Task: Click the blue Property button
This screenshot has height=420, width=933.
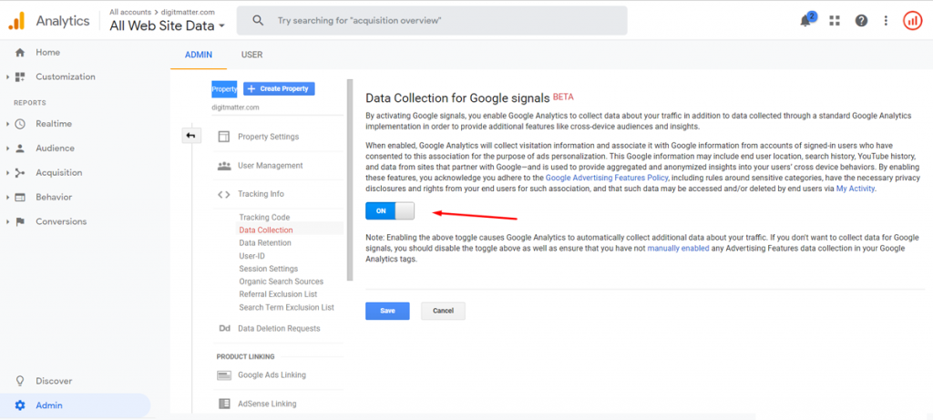Action: click(x=224, y=89)
